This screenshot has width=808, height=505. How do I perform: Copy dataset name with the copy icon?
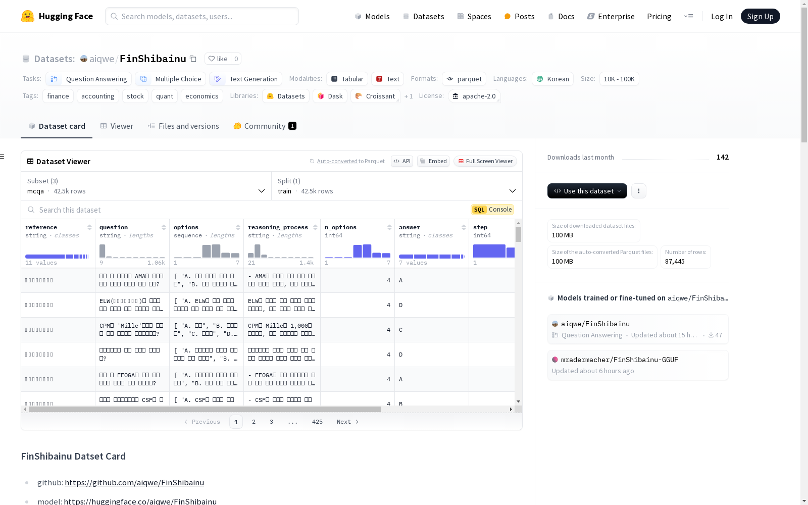pyautogui.click(x=193, y=59)
